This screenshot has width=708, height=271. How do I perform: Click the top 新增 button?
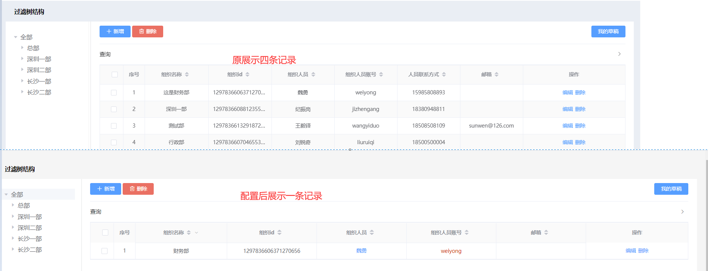click(115, 31)
